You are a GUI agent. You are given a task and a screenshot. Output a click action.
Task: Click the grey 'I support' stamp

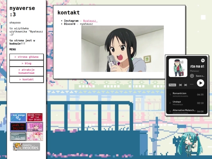[18, 136]
